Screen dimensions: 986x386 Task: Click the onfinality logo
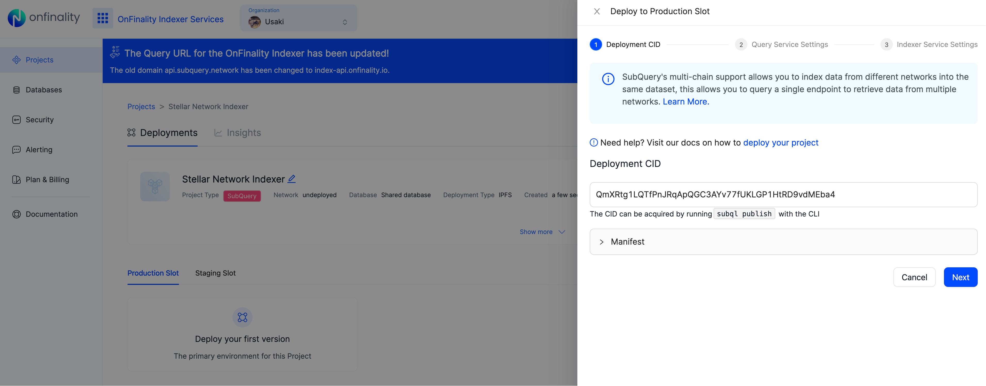pos(44,18)
